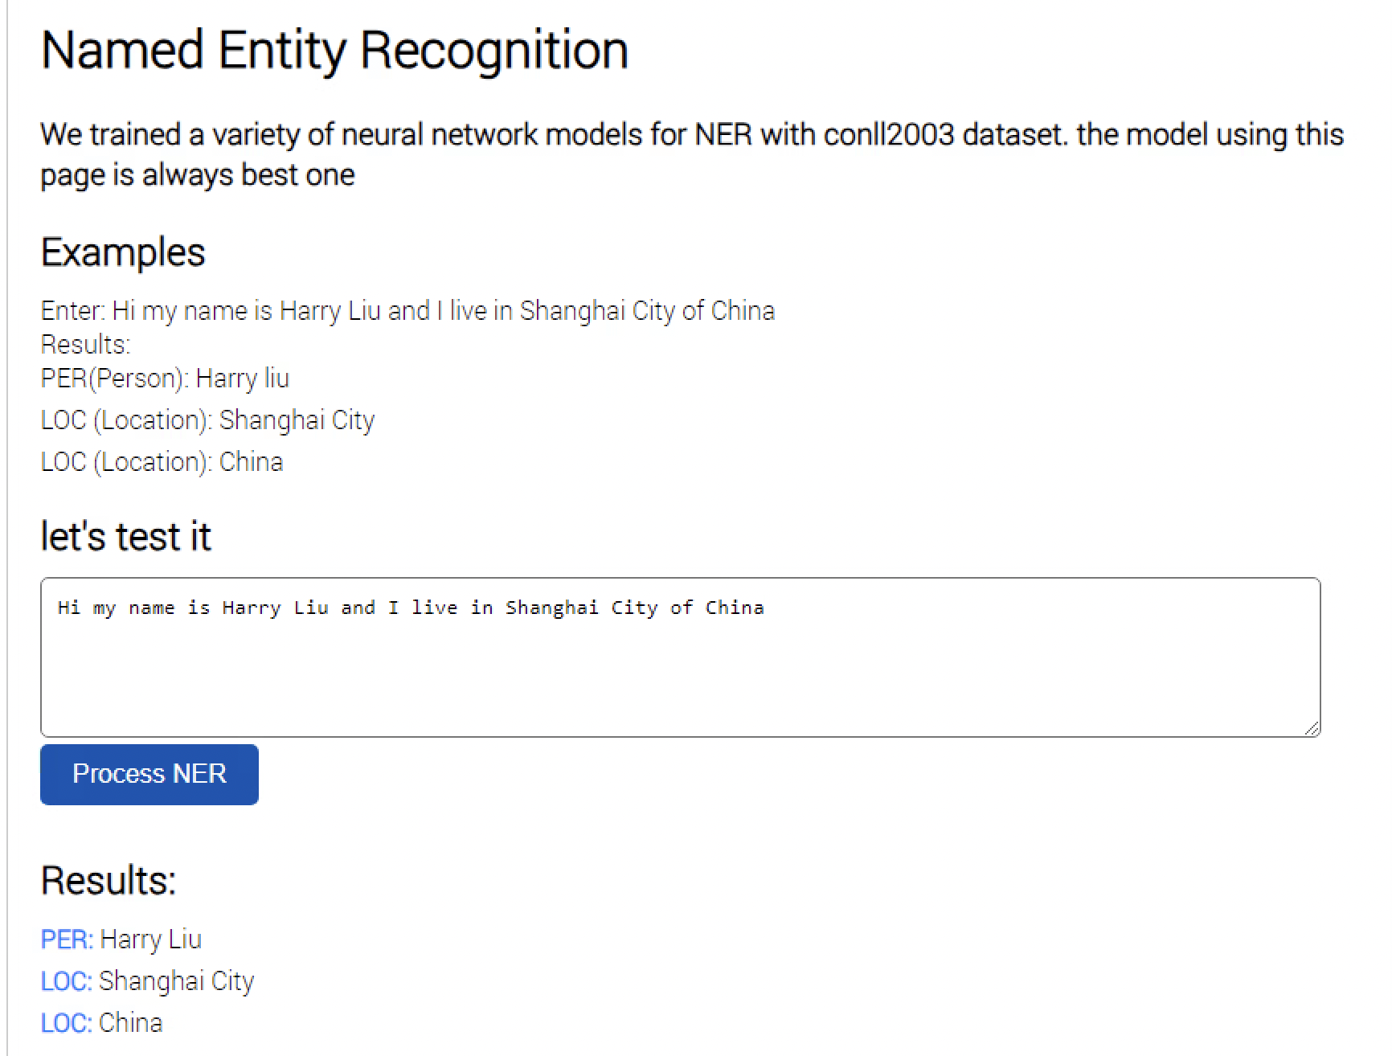Click the let's test it heading

(125, 535)
